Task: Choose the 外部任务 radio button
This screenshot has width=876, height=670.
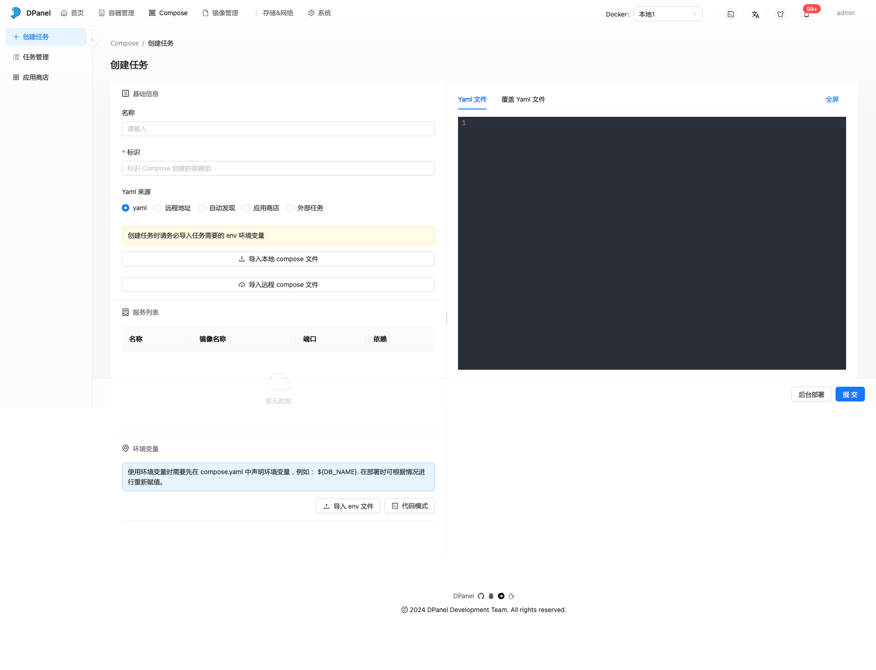Action: pos(290,208)
